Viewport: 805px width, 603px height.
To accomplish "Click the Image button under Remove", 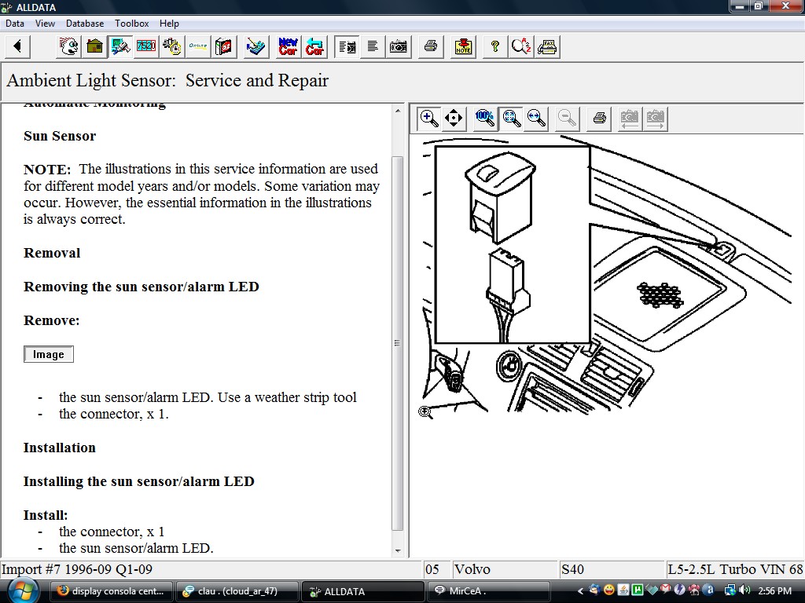I will (x=49, y=354).
